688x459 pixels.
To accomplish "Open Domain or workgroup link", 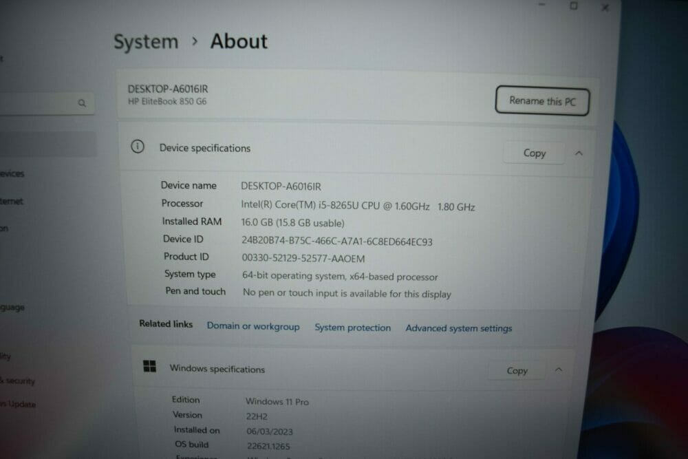I will (x=253, y=326).
